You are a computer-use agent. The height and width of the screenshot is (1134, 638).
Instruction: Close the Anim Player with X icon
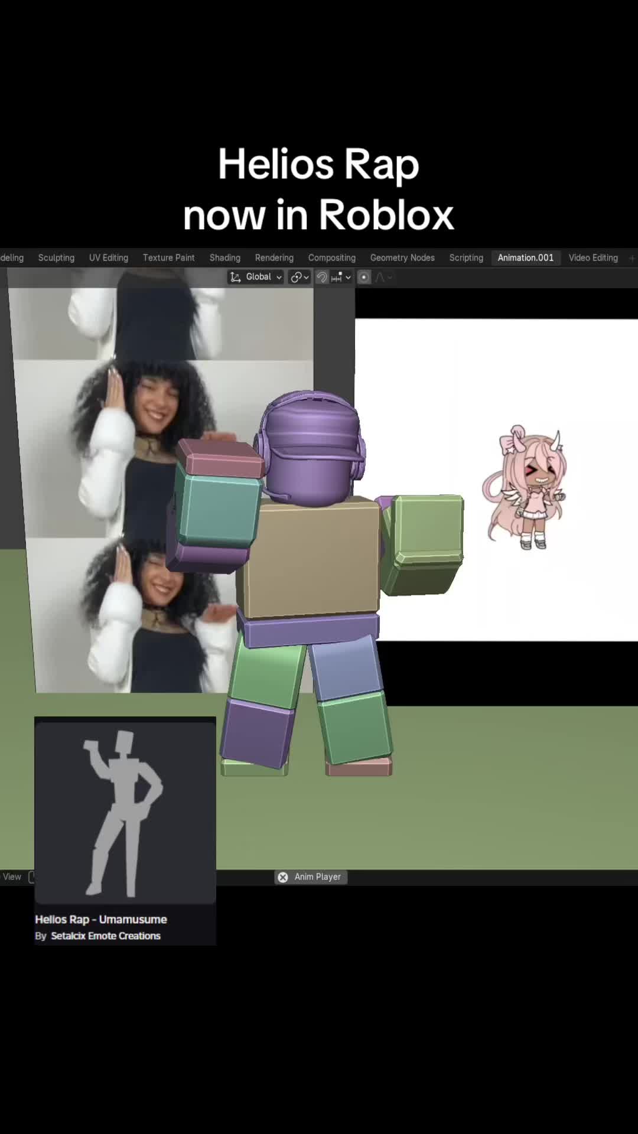[x=283, y=877]
